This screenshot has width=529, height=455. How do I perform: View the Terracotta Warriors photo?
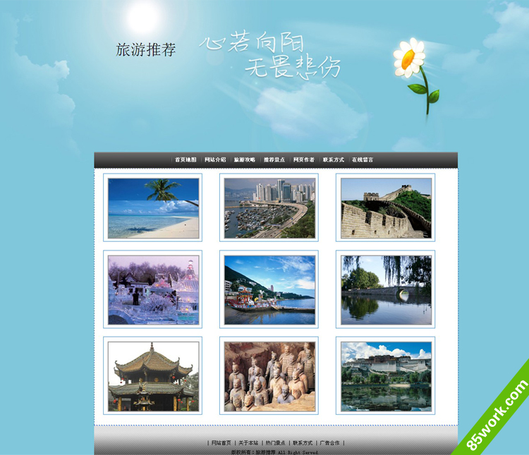click(269, 376)
